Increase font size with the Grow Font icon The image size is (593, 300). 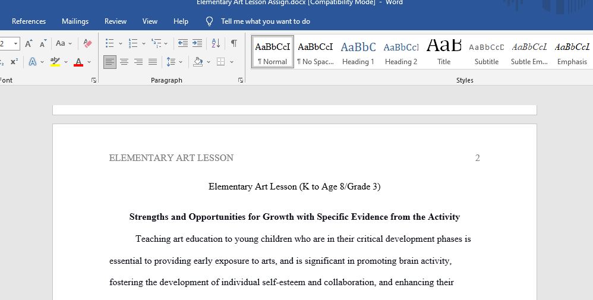pos(29,43)
